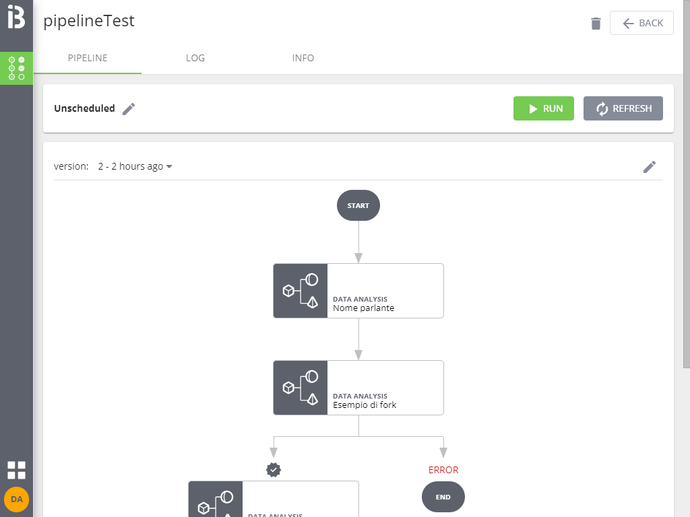690x517 pixels.
Task: Select the END node under the ERROR branch
Action: coord(443,497)
